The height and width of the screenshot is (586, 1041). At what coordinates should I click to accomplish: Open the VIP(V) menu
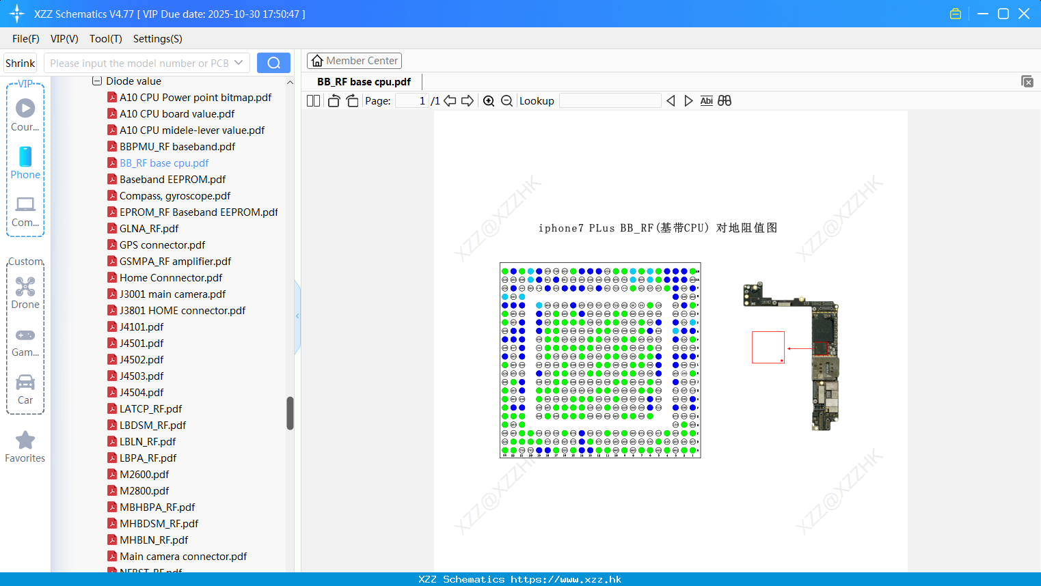[64, 39]
